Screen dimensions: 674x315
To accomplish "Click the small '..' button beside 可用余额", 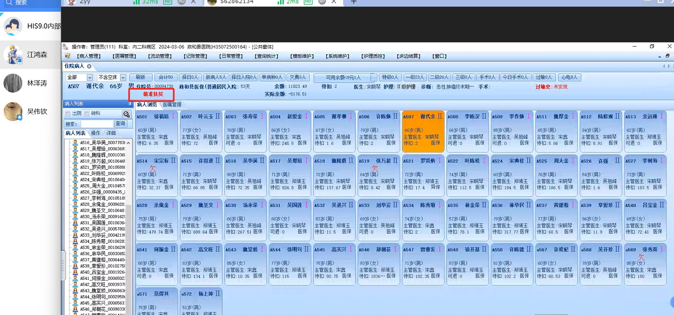I will tap(373, 77).
